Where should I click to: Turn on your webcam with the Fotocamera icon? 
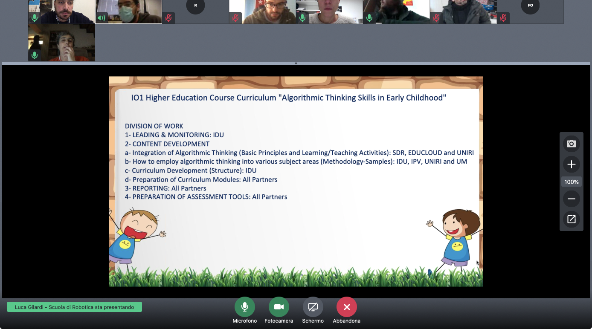pyautogui.click(x=279, y=307)
